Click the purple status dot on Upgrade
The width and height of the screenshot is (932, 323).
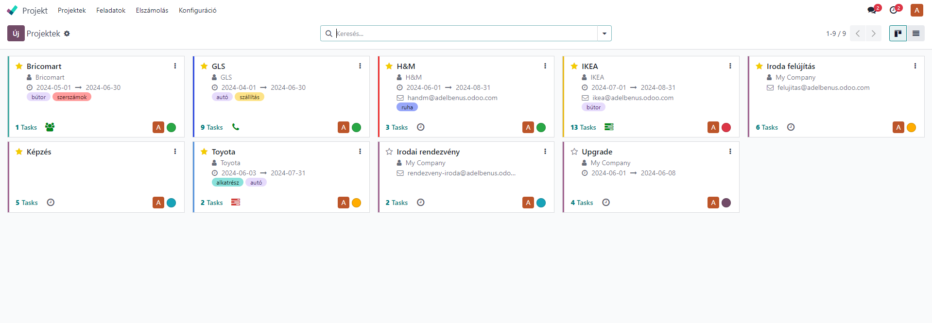pyautogui.click(x=726, y=203)
